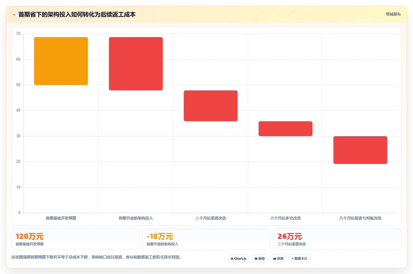Select the 进度 chip
Viewport: 413px width, 274px height.
(278, 258)
